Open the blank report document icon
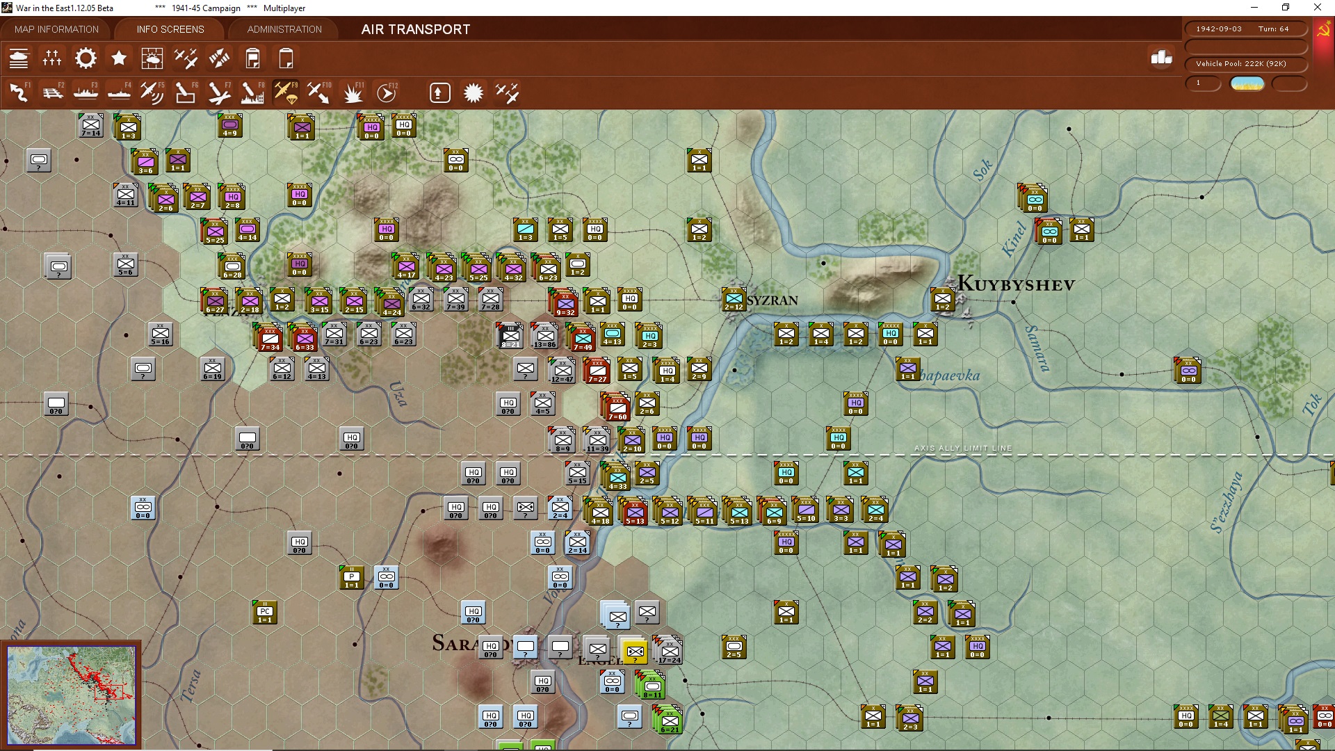 [x=286, y=58]
